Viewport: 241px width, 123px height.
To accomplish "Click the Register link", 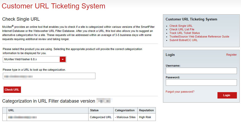I will (x=232, y=55).
